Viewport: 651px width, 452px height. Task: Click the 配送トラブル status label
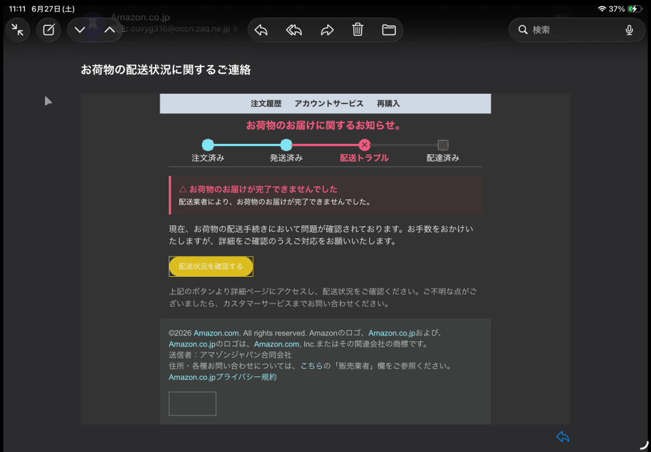click(364, 158)
